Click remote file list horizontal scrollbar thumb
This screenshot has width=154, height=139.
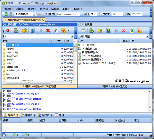[x=28, y=83]
